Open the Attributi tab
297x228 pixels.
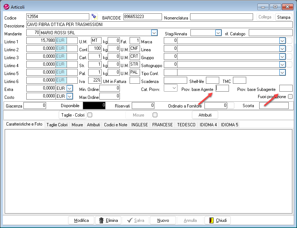tap(93, 125)
